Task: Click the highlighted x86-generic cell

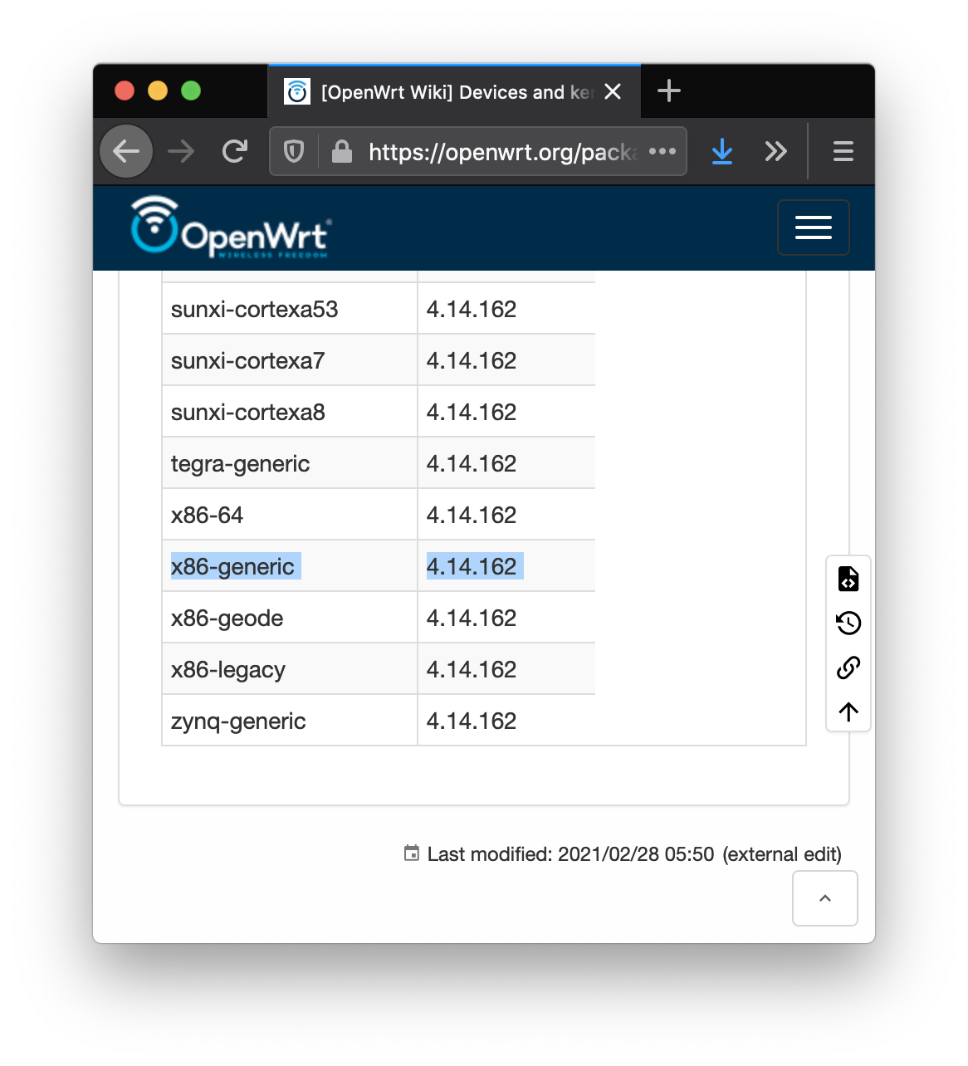Action: point(290,566)
